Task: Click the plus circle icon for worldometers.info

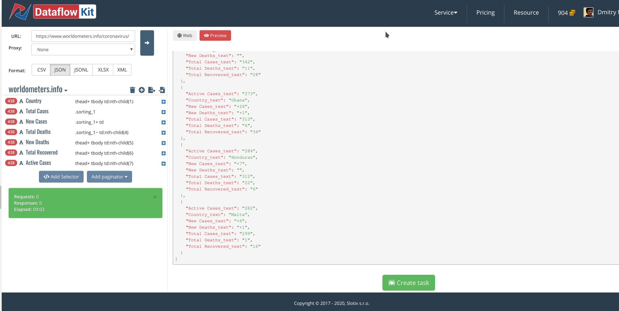Action: pyautogui.click(x=142, y=90)
